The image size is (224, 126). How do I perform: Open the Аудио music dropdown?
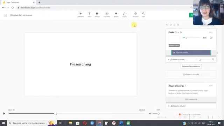[125, 15]
